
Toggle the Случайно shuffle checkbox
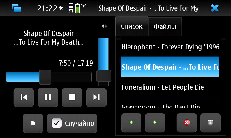[57, 123]
